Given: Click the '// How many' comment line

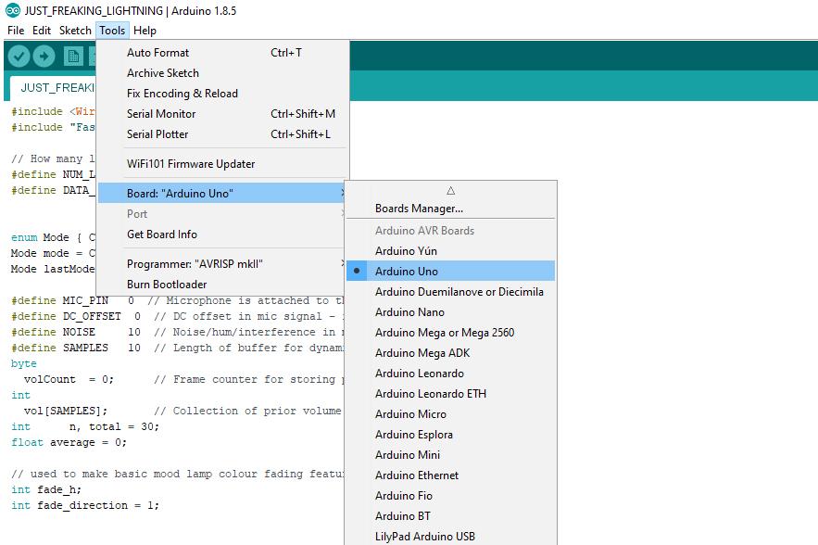Looking at the screenshot, I should tap(53, 158).
